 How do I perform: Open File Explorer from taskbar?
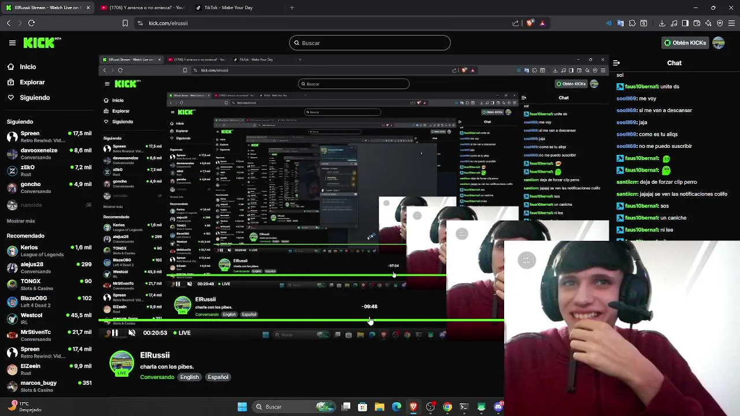pos(379,407)
